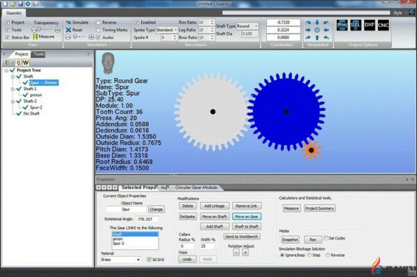Collapse the Shaft-1 tree node

(13, 89)
